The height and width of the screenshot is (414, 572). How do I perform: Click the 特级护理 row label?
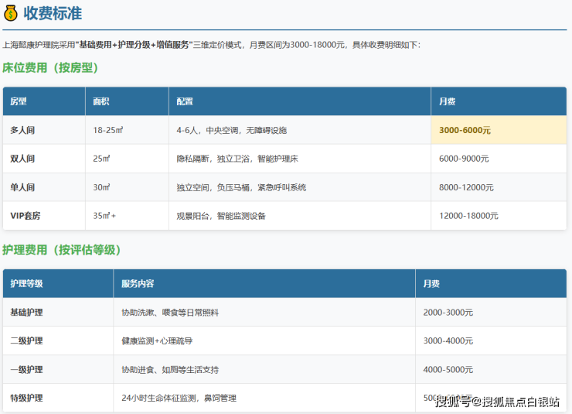point(26,398)
